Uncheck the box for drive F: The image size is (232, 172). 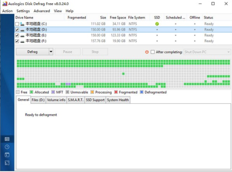[x=17, y=41]
